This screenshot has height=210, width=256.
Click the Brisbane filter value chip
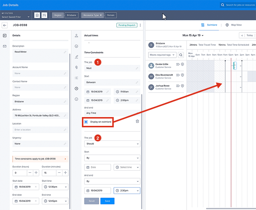(72, 15)
